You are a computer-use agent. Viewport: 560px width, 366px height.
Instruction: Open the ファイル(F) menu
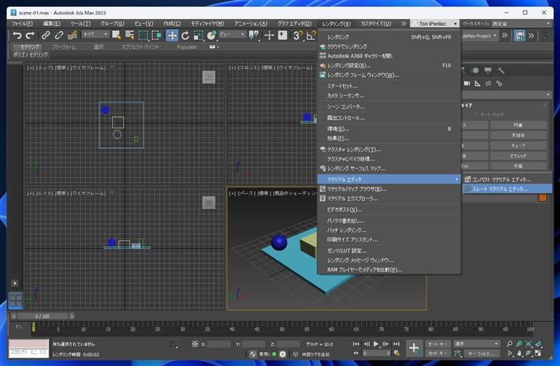[22, 24]
